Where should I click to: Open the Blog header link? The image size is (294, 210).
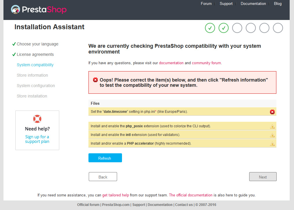[x=278, y=3]
